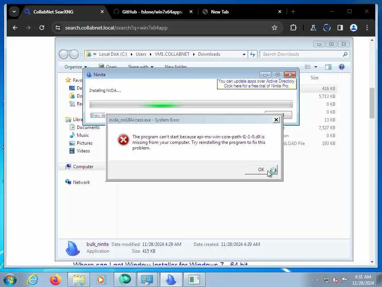Viewport: 382px width, 287px height.
Task: Open the Chrome Labs flask icon
Action: [x=313, y=28]
